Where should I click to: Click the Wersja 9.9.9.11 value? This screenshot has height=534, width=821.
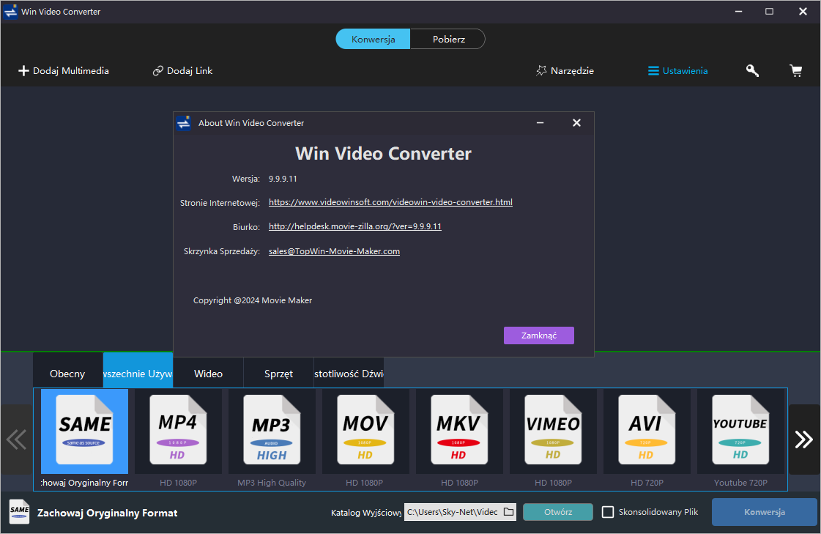point(283,179)
